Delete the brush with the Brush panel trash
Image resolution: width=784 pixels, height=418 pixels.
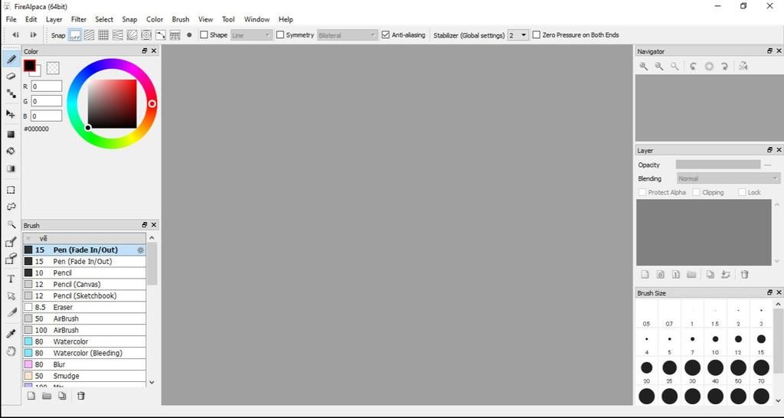tap(81, 396)
